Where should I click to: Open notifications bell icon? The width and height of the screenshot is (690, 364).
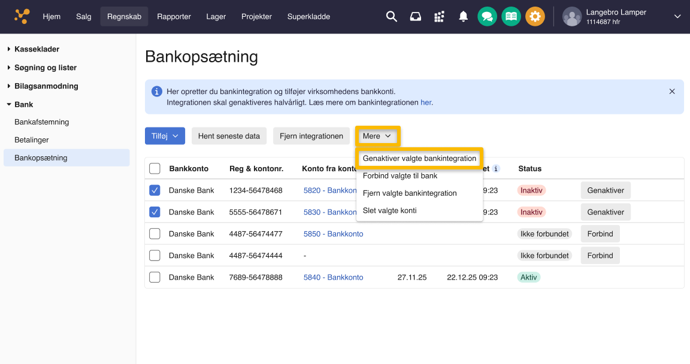click(x=463, y=17)
